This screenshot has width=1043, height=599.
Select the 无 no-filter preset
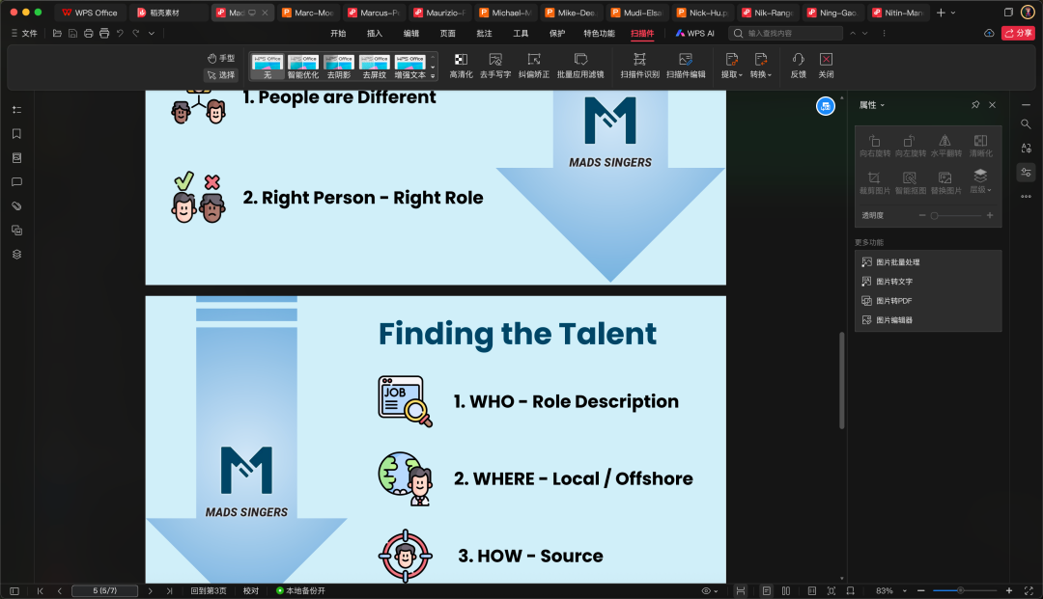tap(268, 68)
